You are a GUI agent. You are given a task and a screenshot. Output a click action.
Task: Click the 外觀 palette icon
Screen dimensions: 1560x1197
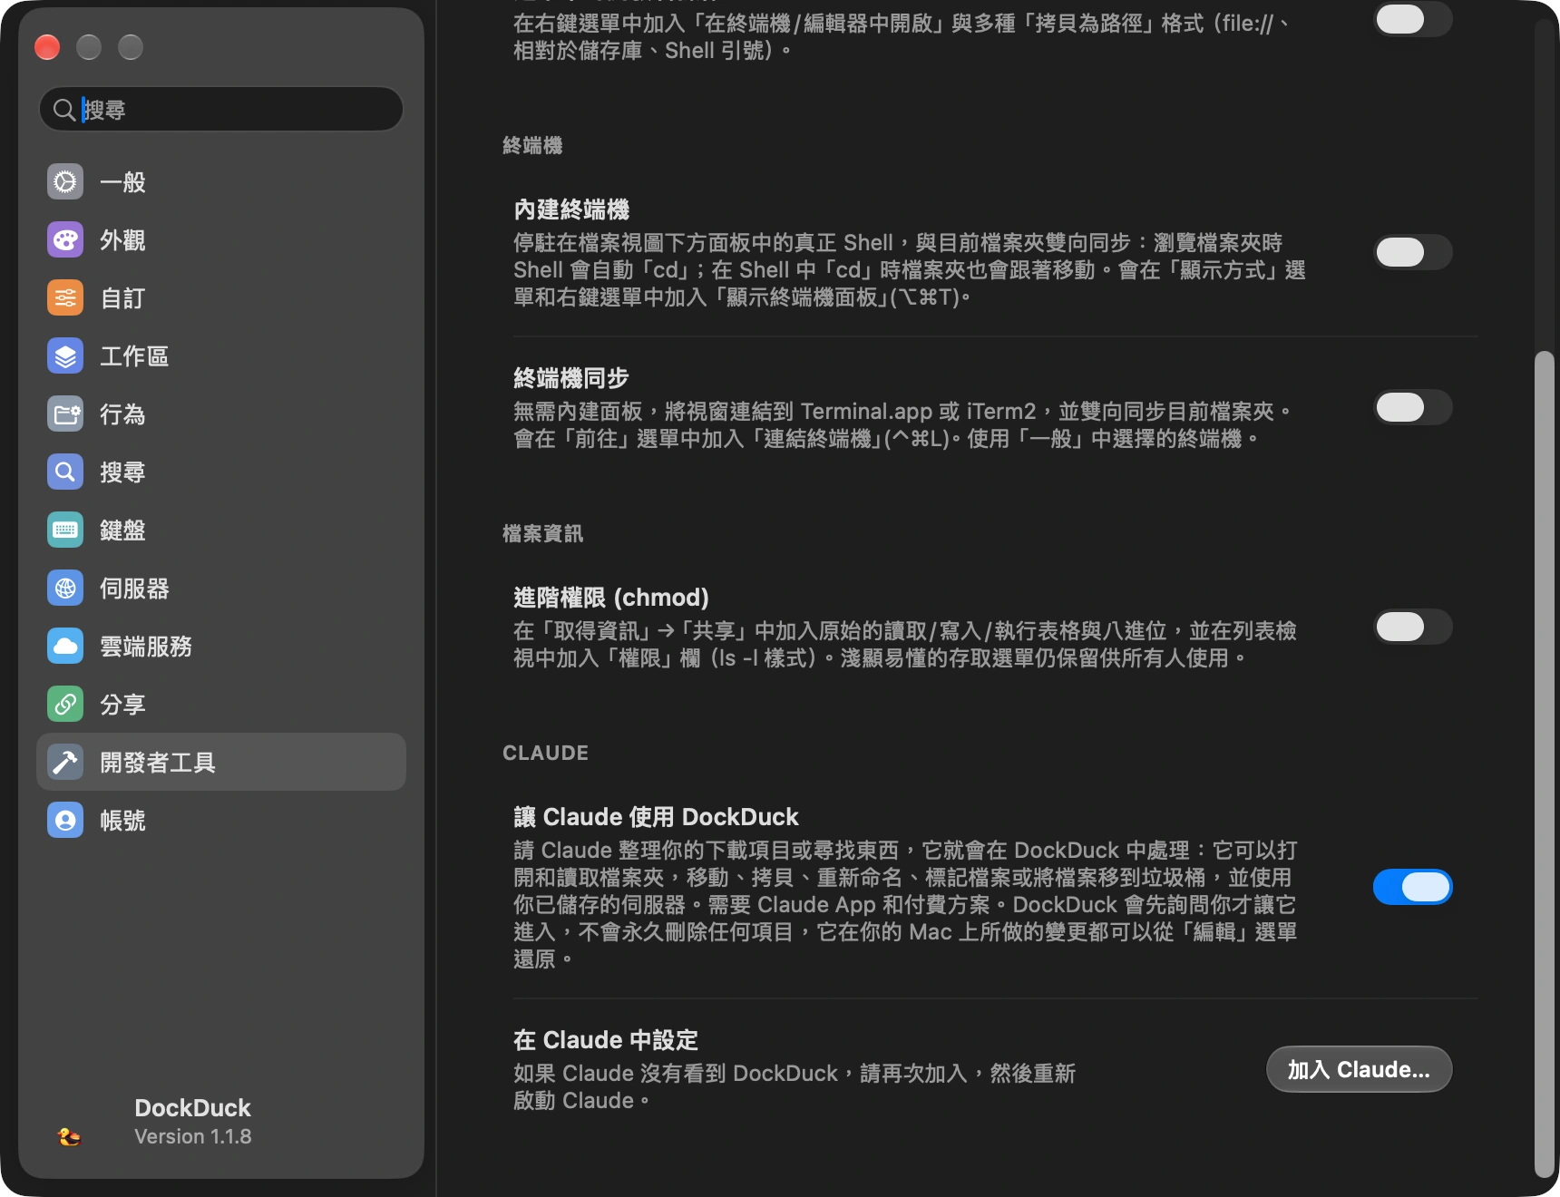[65, 240]
